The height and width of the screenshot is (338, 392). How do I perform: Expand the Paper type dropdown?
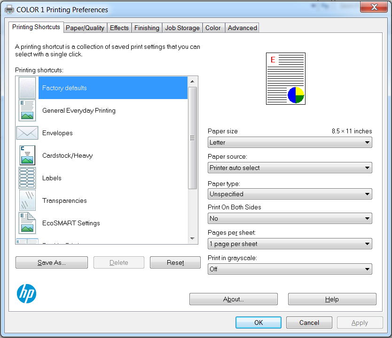coord(290,194)
